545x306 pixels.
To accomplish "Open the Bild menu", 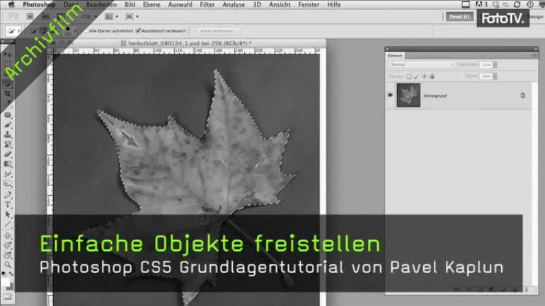I will pos(130,4).
